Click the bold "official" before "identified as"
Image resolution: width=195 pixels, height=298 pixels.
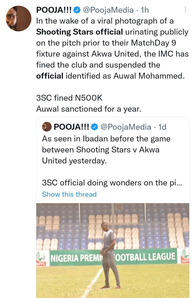tap(50, 75)
